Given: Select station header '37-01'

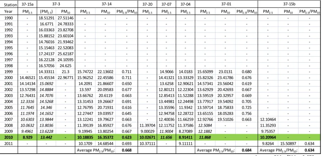Looking at the screenshot, I should tap(226, 4).
